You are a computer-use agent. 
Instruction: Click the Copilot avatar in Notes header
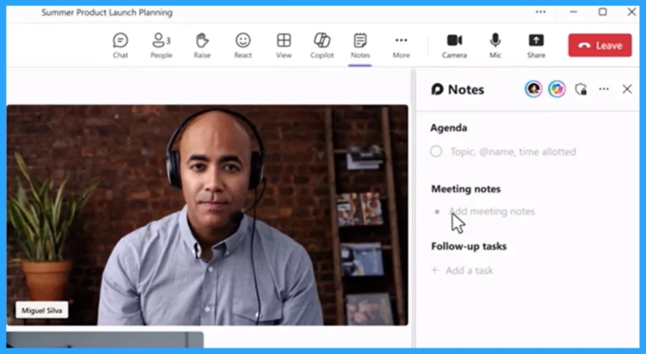[x=556, y=89]
